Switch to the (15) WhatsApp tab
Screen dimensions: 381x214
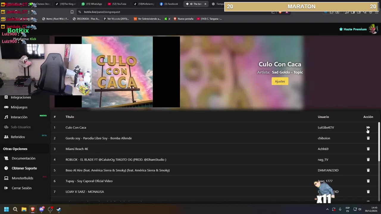point(92,4)
